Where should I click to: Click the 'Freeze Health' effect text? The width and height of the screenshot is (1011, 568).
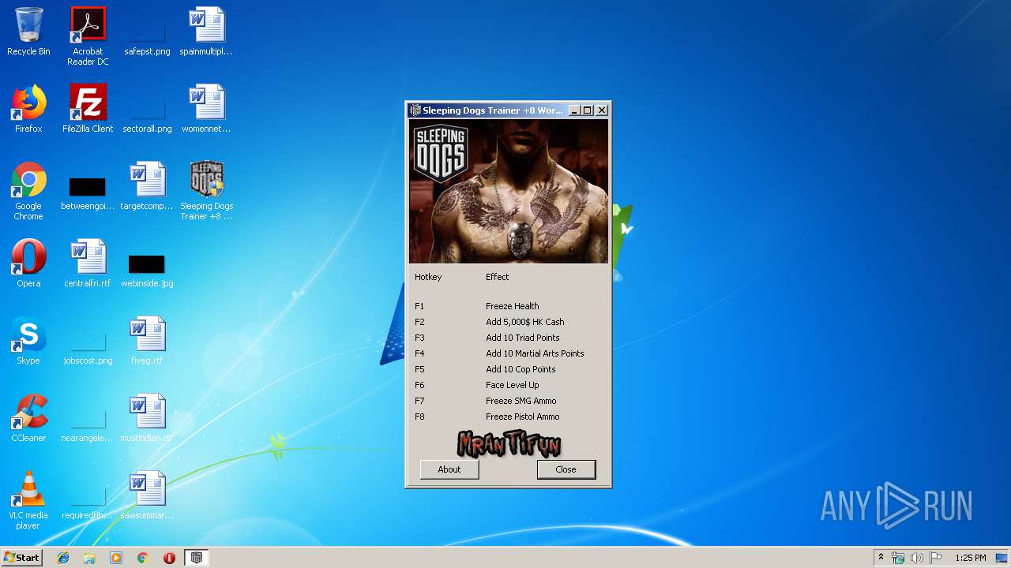tap(513, 306)
